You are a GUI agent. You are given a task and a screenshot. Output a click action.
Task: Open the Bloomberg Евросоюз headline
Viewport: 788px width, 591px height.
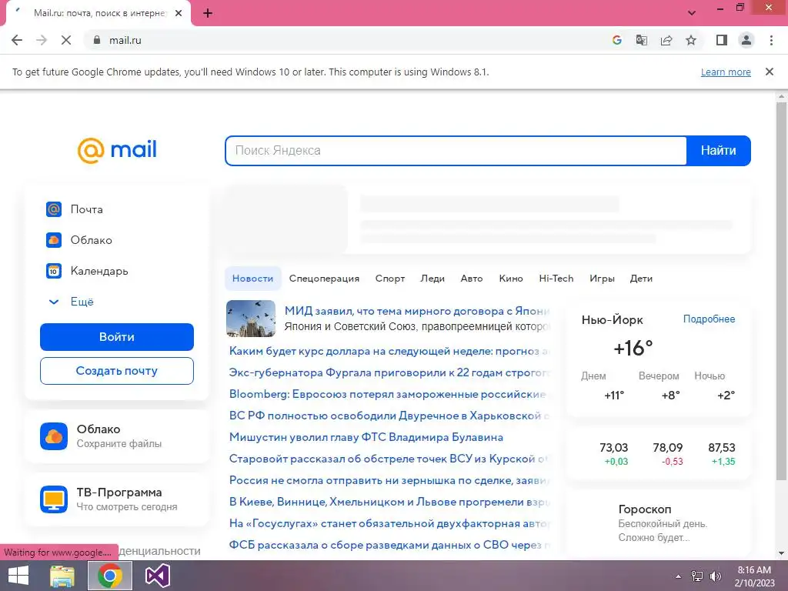pyautogui.click(x=388, y=395)
